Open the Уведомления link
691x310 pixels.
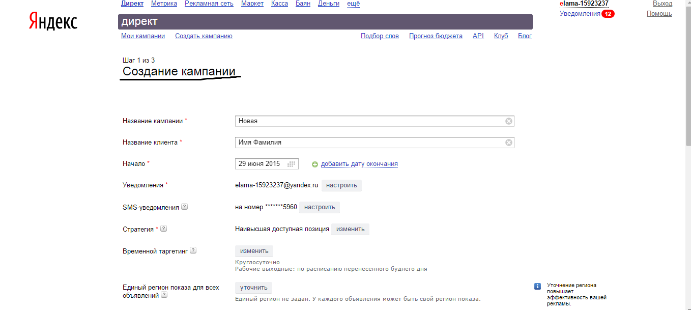[580, 14]
